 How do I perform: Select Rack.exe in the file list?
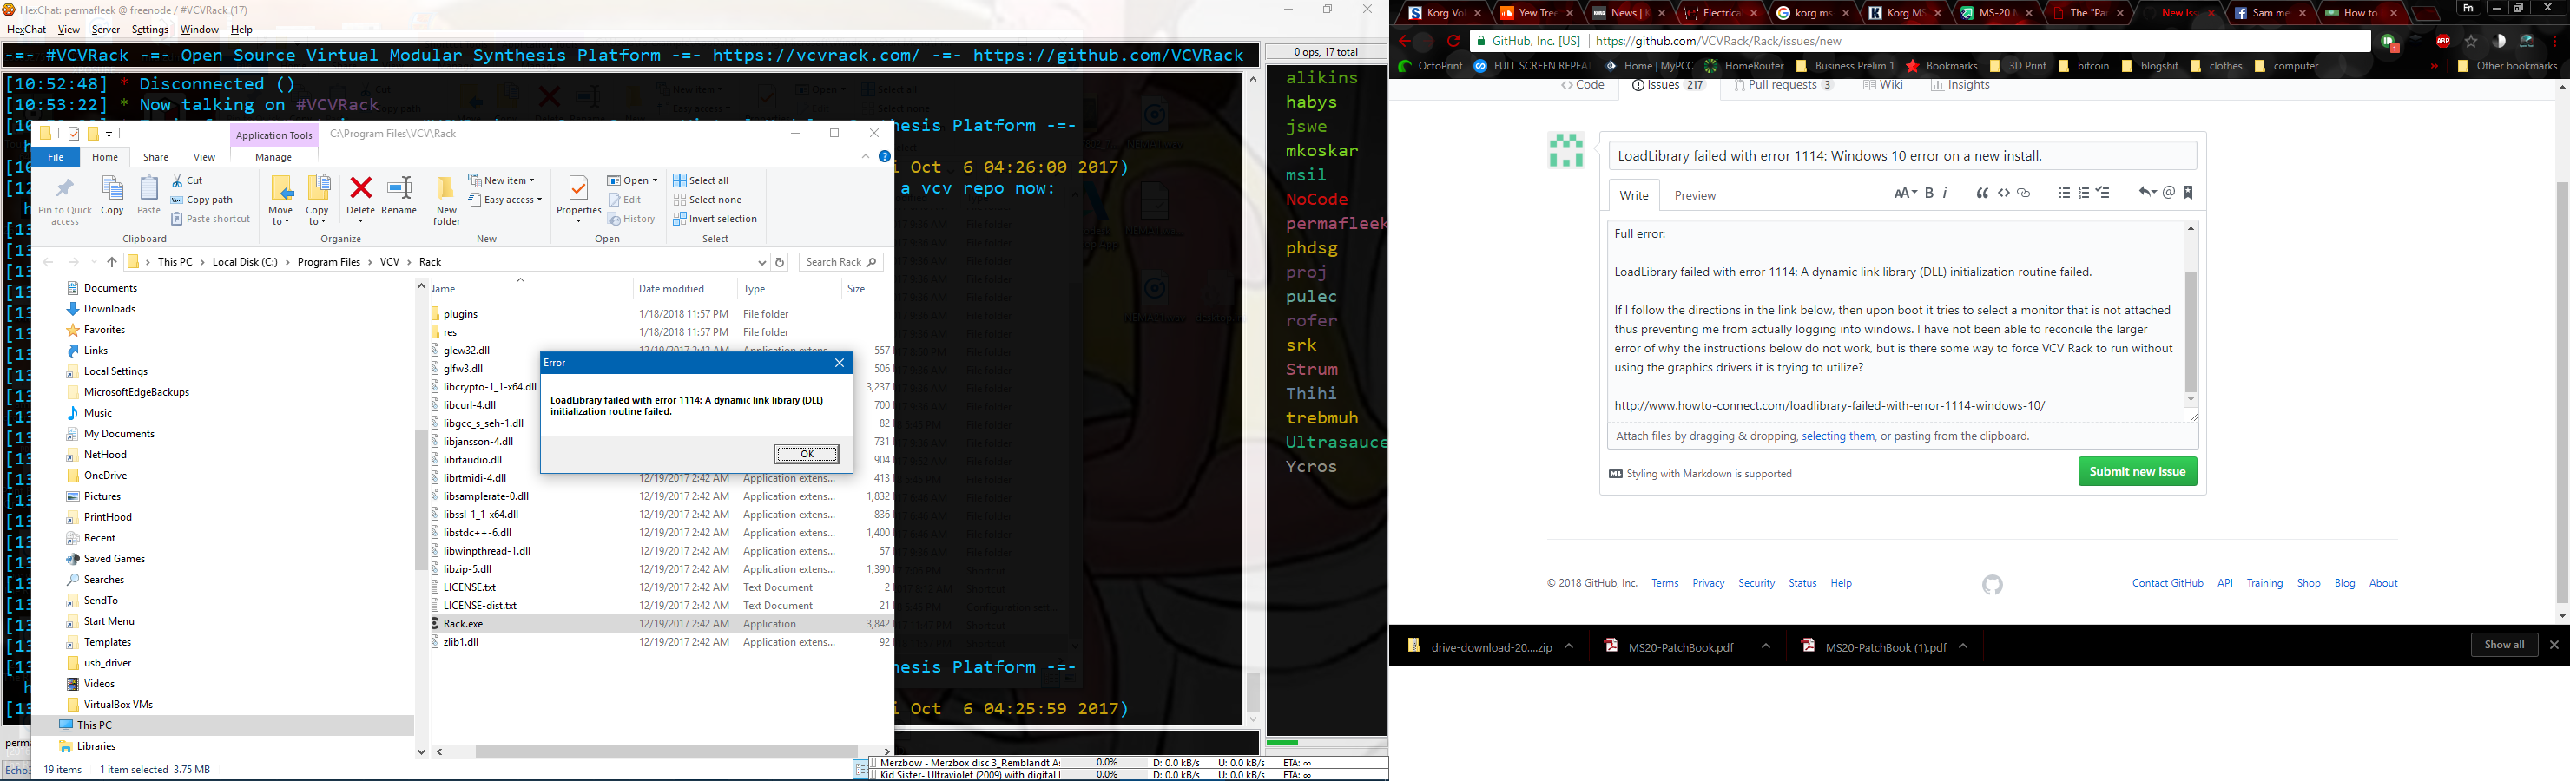[x=463, y=625]
